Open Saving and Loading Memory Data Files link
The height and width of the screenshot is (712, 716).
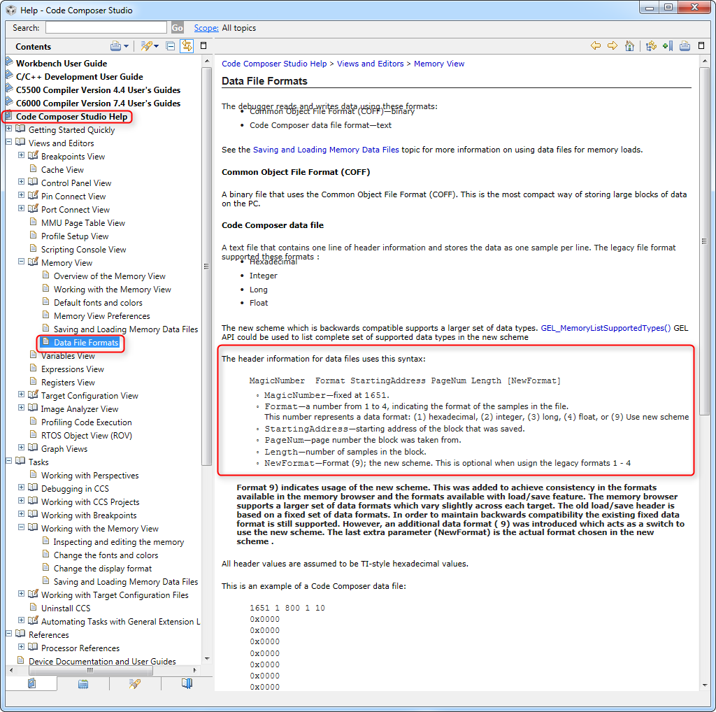click(326, 150)
